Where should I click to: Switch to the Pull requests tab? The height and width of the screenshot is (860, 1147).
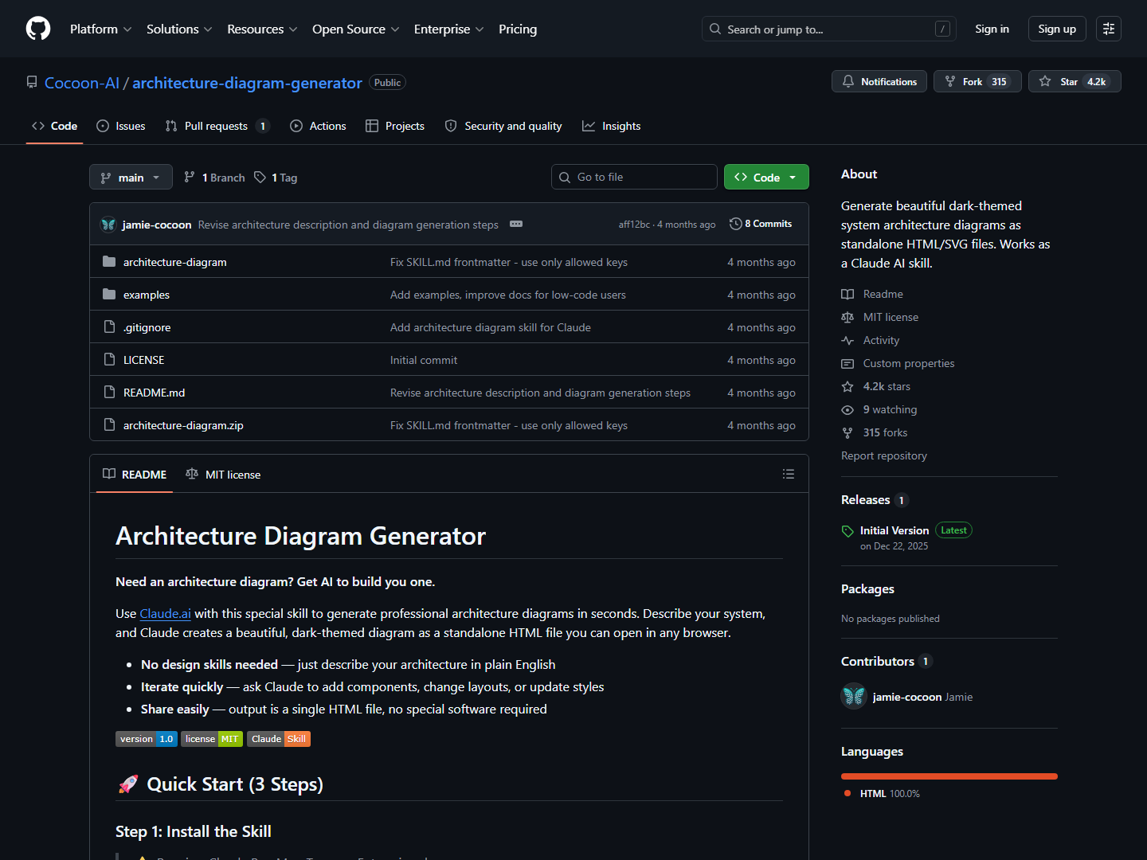coord(217,126)
